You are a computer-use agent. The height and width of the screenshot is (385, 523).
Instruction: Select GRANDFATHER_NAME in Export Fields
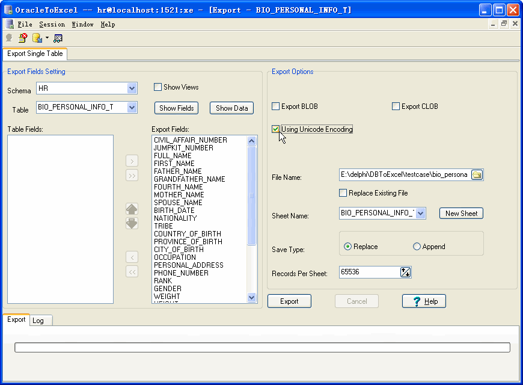coord(189,179)
